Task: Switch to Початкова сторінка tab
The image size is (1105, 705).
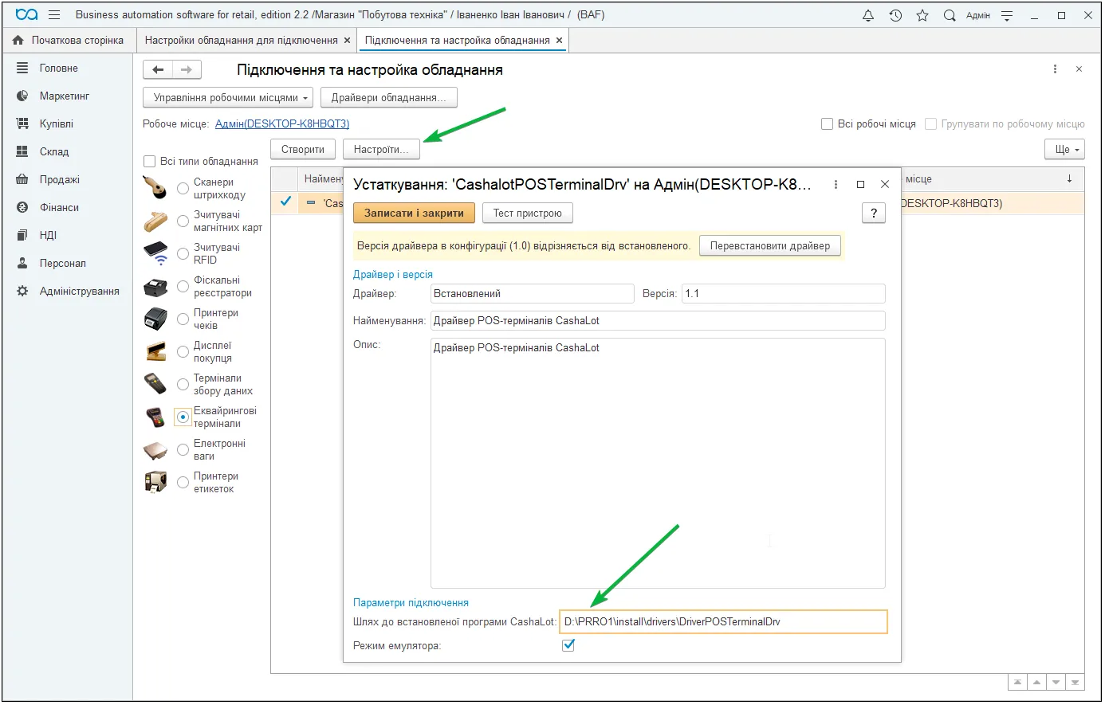Action: click(69, 40)
